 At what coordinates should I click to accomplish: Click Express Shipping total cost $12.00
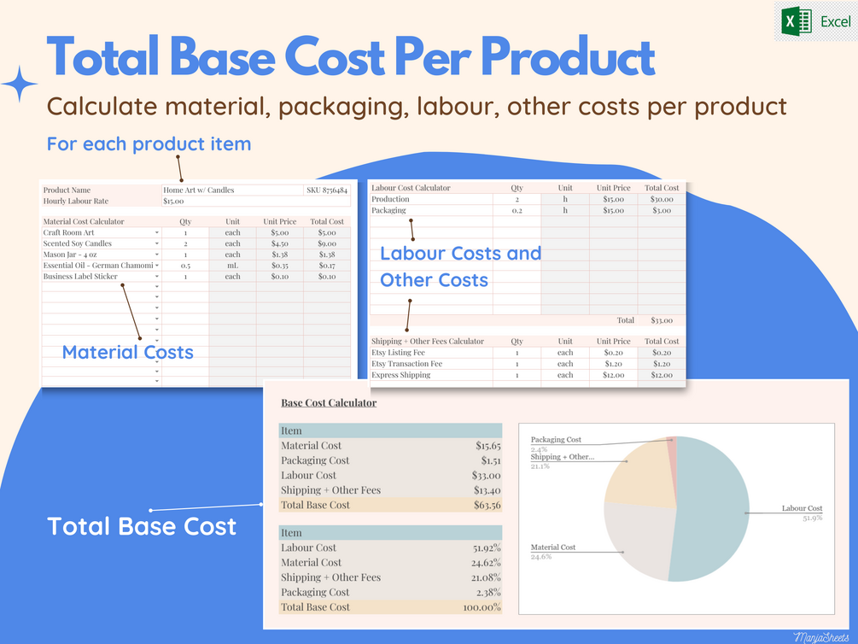[x=662, y=375]
